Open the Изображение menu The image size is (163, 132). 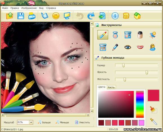[29, 8]
